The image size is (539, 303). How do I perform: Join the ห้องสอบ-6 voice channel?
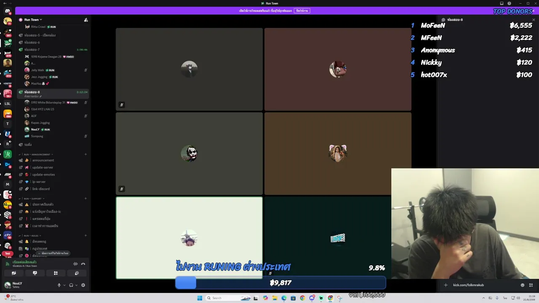[53, 43]
